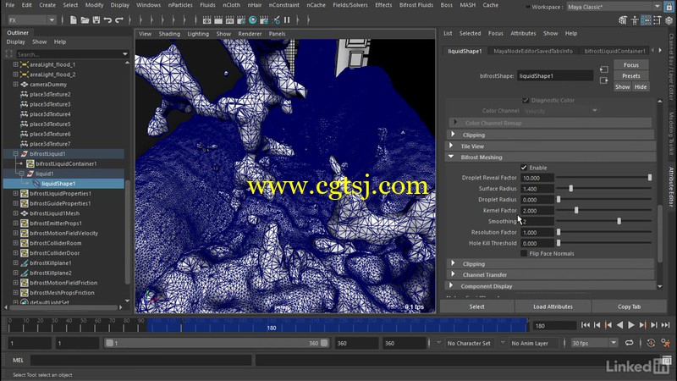Toggle the auto keyframe icon
677x381 pixels.
click(651, 343)
